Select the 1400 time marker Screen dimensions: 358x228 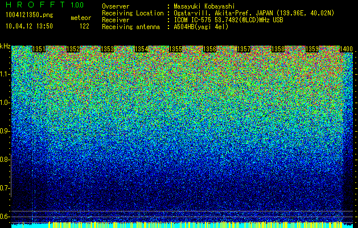coord(347,49)
